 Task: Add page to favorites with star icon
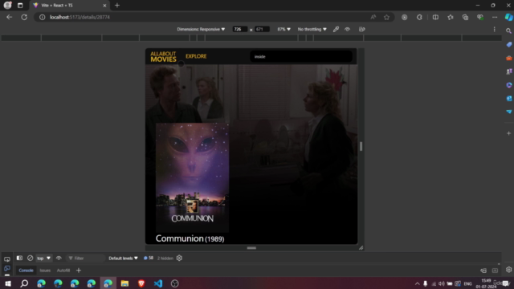(387, 17)
